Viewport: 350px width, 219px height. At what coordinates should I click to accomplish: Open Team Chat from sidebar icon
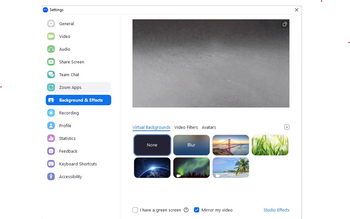pyautogui.click(x=51, y=75)
